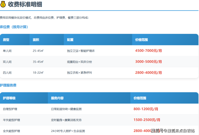Click the 800-1200元/月 nursing price

(x=146, y=109)
